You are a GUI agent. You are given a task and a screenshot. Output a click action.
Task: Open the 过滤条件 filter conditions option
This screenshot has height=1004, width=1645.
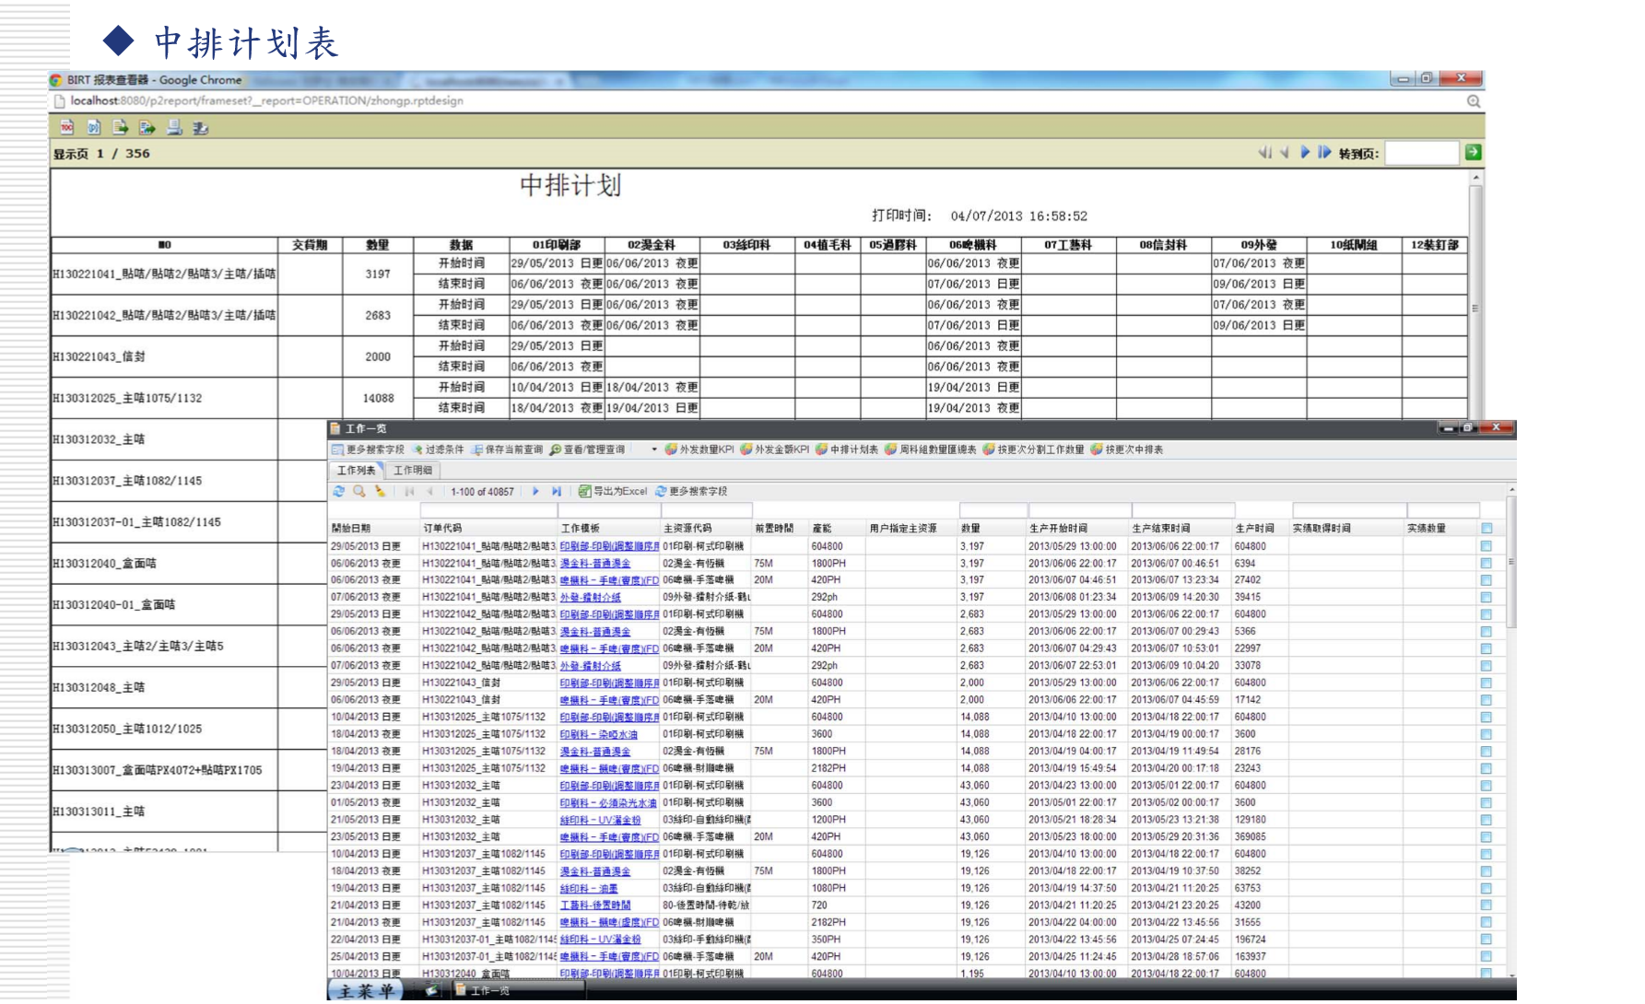pos(439,450)
